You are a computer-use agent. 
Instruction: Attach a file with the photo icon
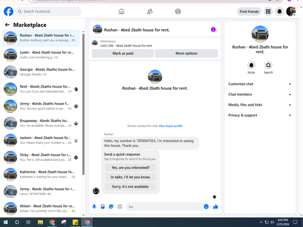102,206
